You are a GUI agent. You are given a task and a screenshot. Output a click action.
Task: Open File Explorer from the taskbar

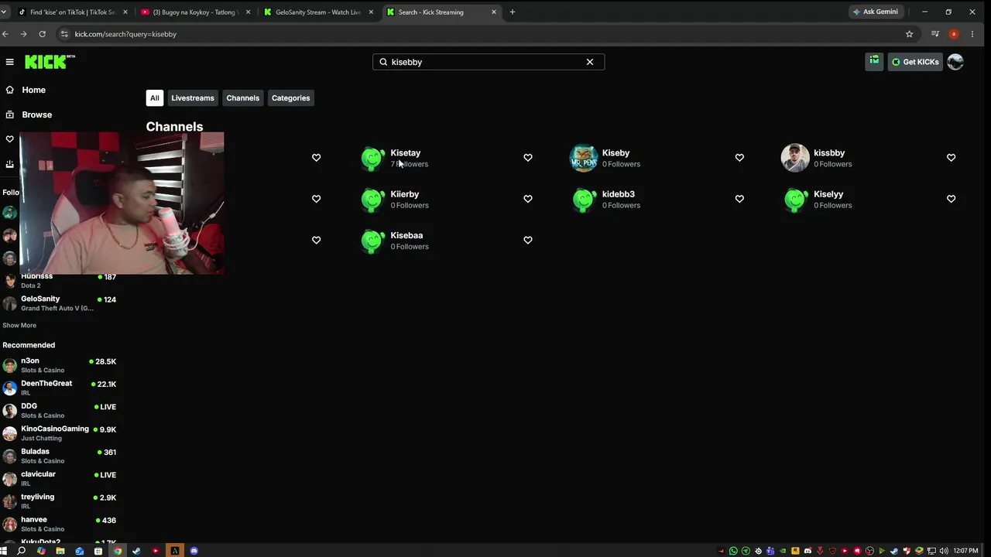pos(60,551)
